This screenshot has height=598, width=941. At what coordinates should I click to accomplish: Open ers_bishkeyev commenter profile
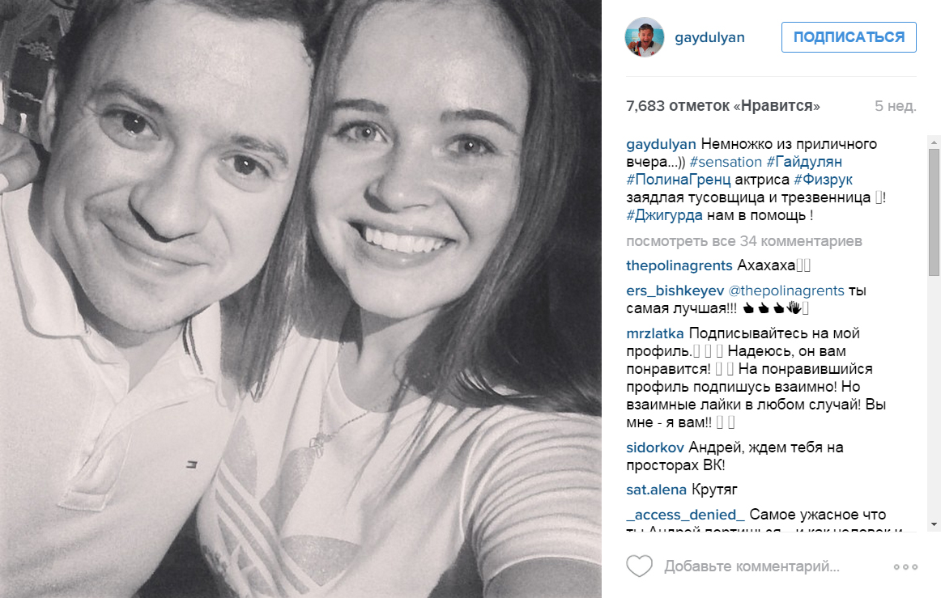[675, 291]
